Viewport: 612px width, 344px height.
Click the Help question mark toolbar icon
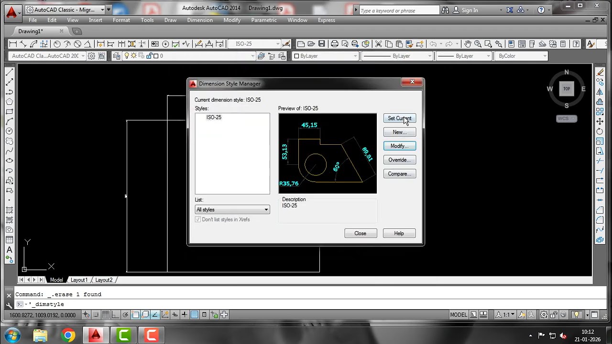tap(576, 44)
